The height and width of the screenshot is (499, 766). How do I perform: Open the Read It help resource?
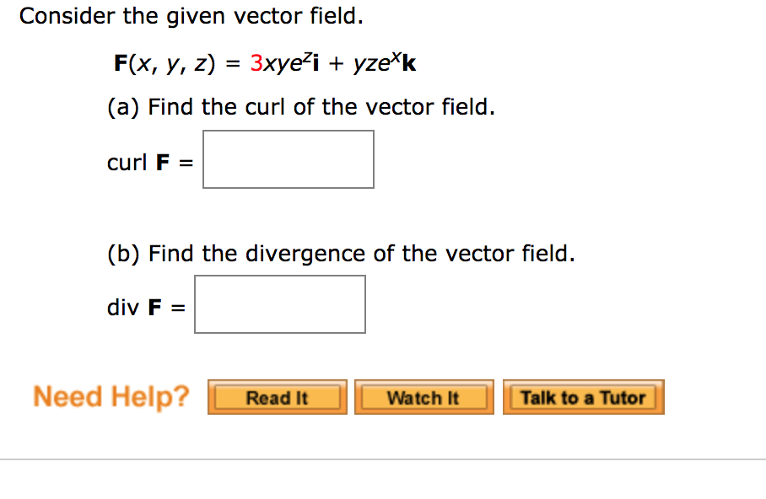click(277, 396)
